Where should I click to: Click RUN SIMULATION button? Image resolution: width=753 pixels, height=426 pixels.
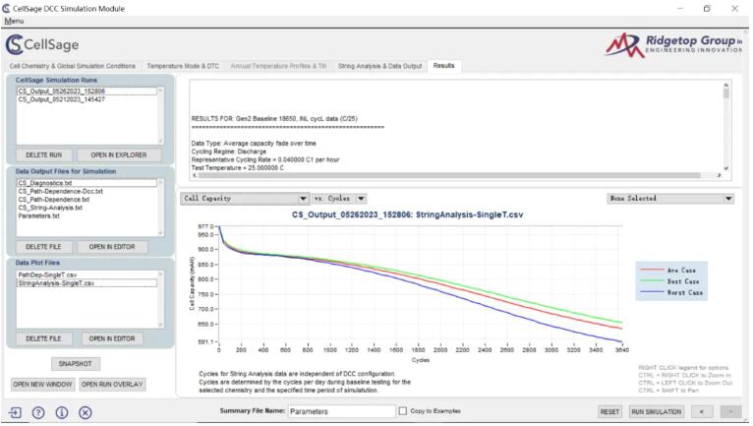tap(657, 412)
